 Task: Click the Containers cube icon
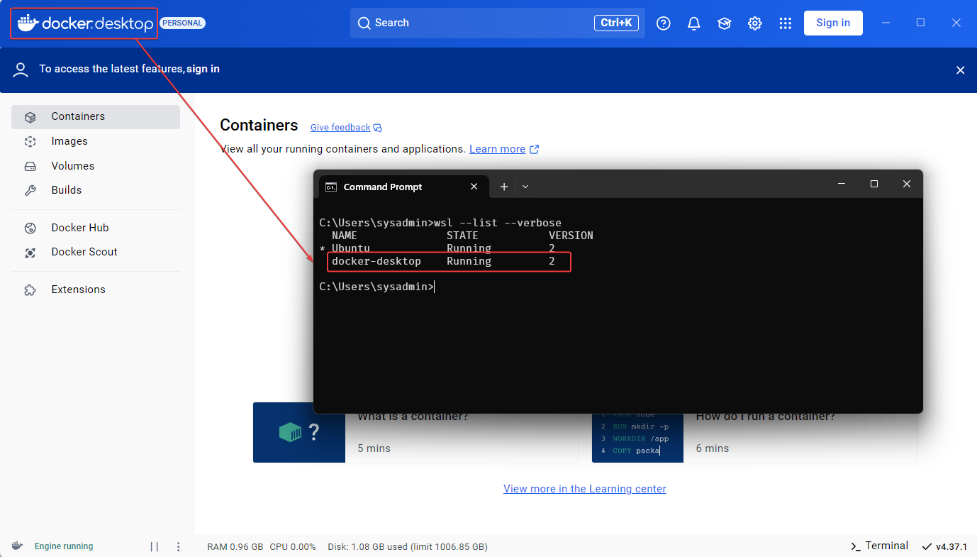tap(30, 117)
